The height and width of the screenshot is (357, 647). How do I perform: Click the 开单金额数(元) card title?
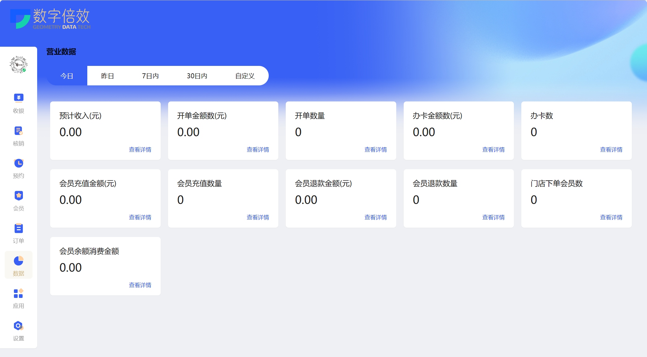(x=202, y=116)
